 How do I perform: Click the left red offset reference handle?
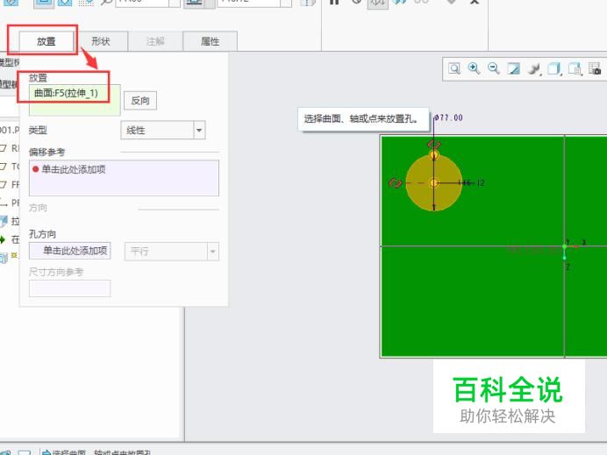[396, 183]
